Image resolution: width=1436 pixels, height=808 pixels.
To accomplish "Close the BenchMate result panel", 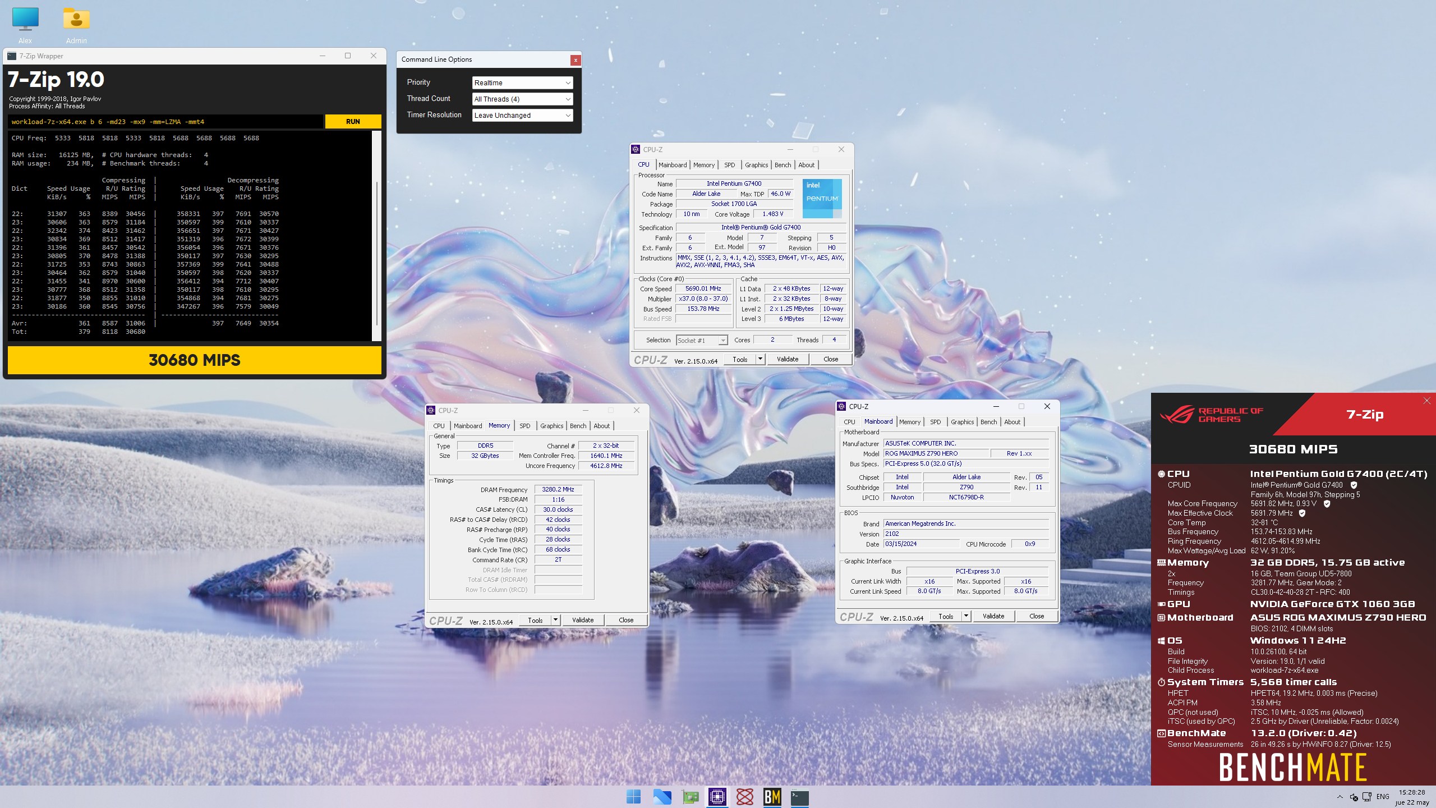I will pyautogui.click(x=1427, y=401).
